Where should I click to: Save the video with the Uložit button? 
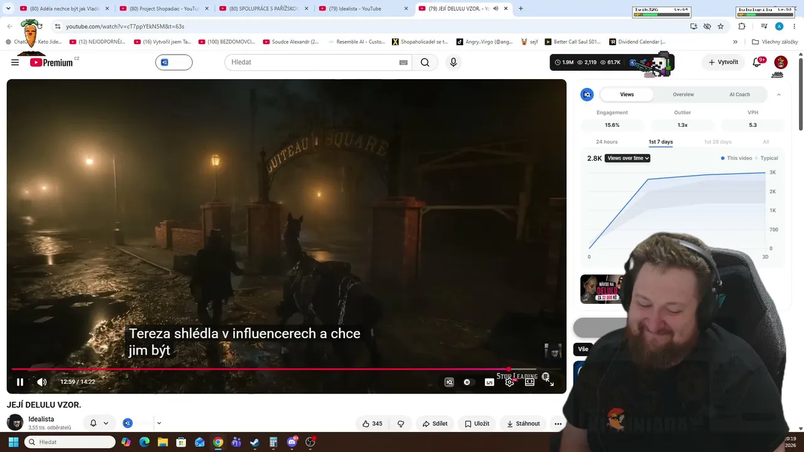(x=477, y=424)
